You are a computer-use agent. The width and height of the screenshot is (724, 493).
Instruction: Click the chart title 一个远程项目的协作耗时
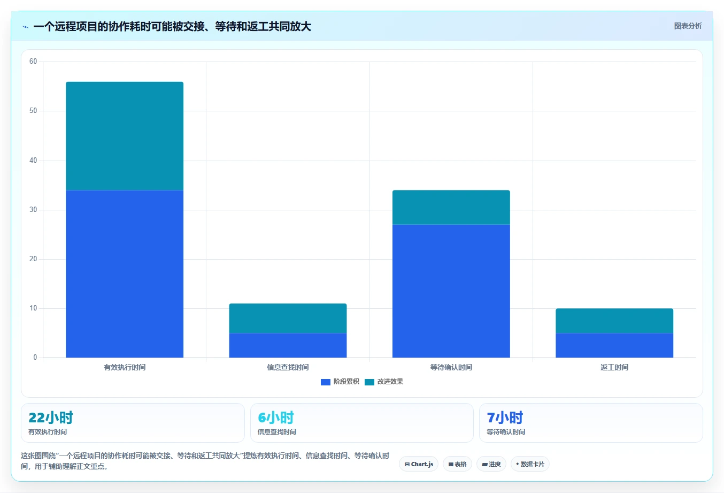pyautogui.click(x=172, y=26)
